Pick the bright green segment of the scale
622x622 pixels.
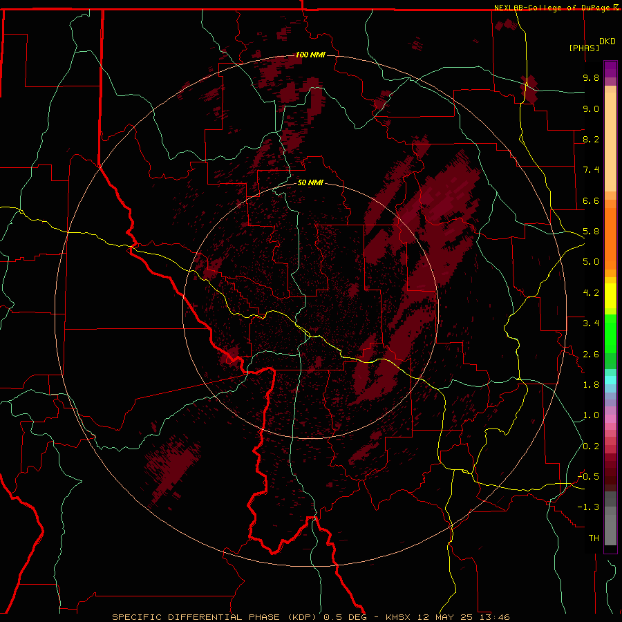610,335
